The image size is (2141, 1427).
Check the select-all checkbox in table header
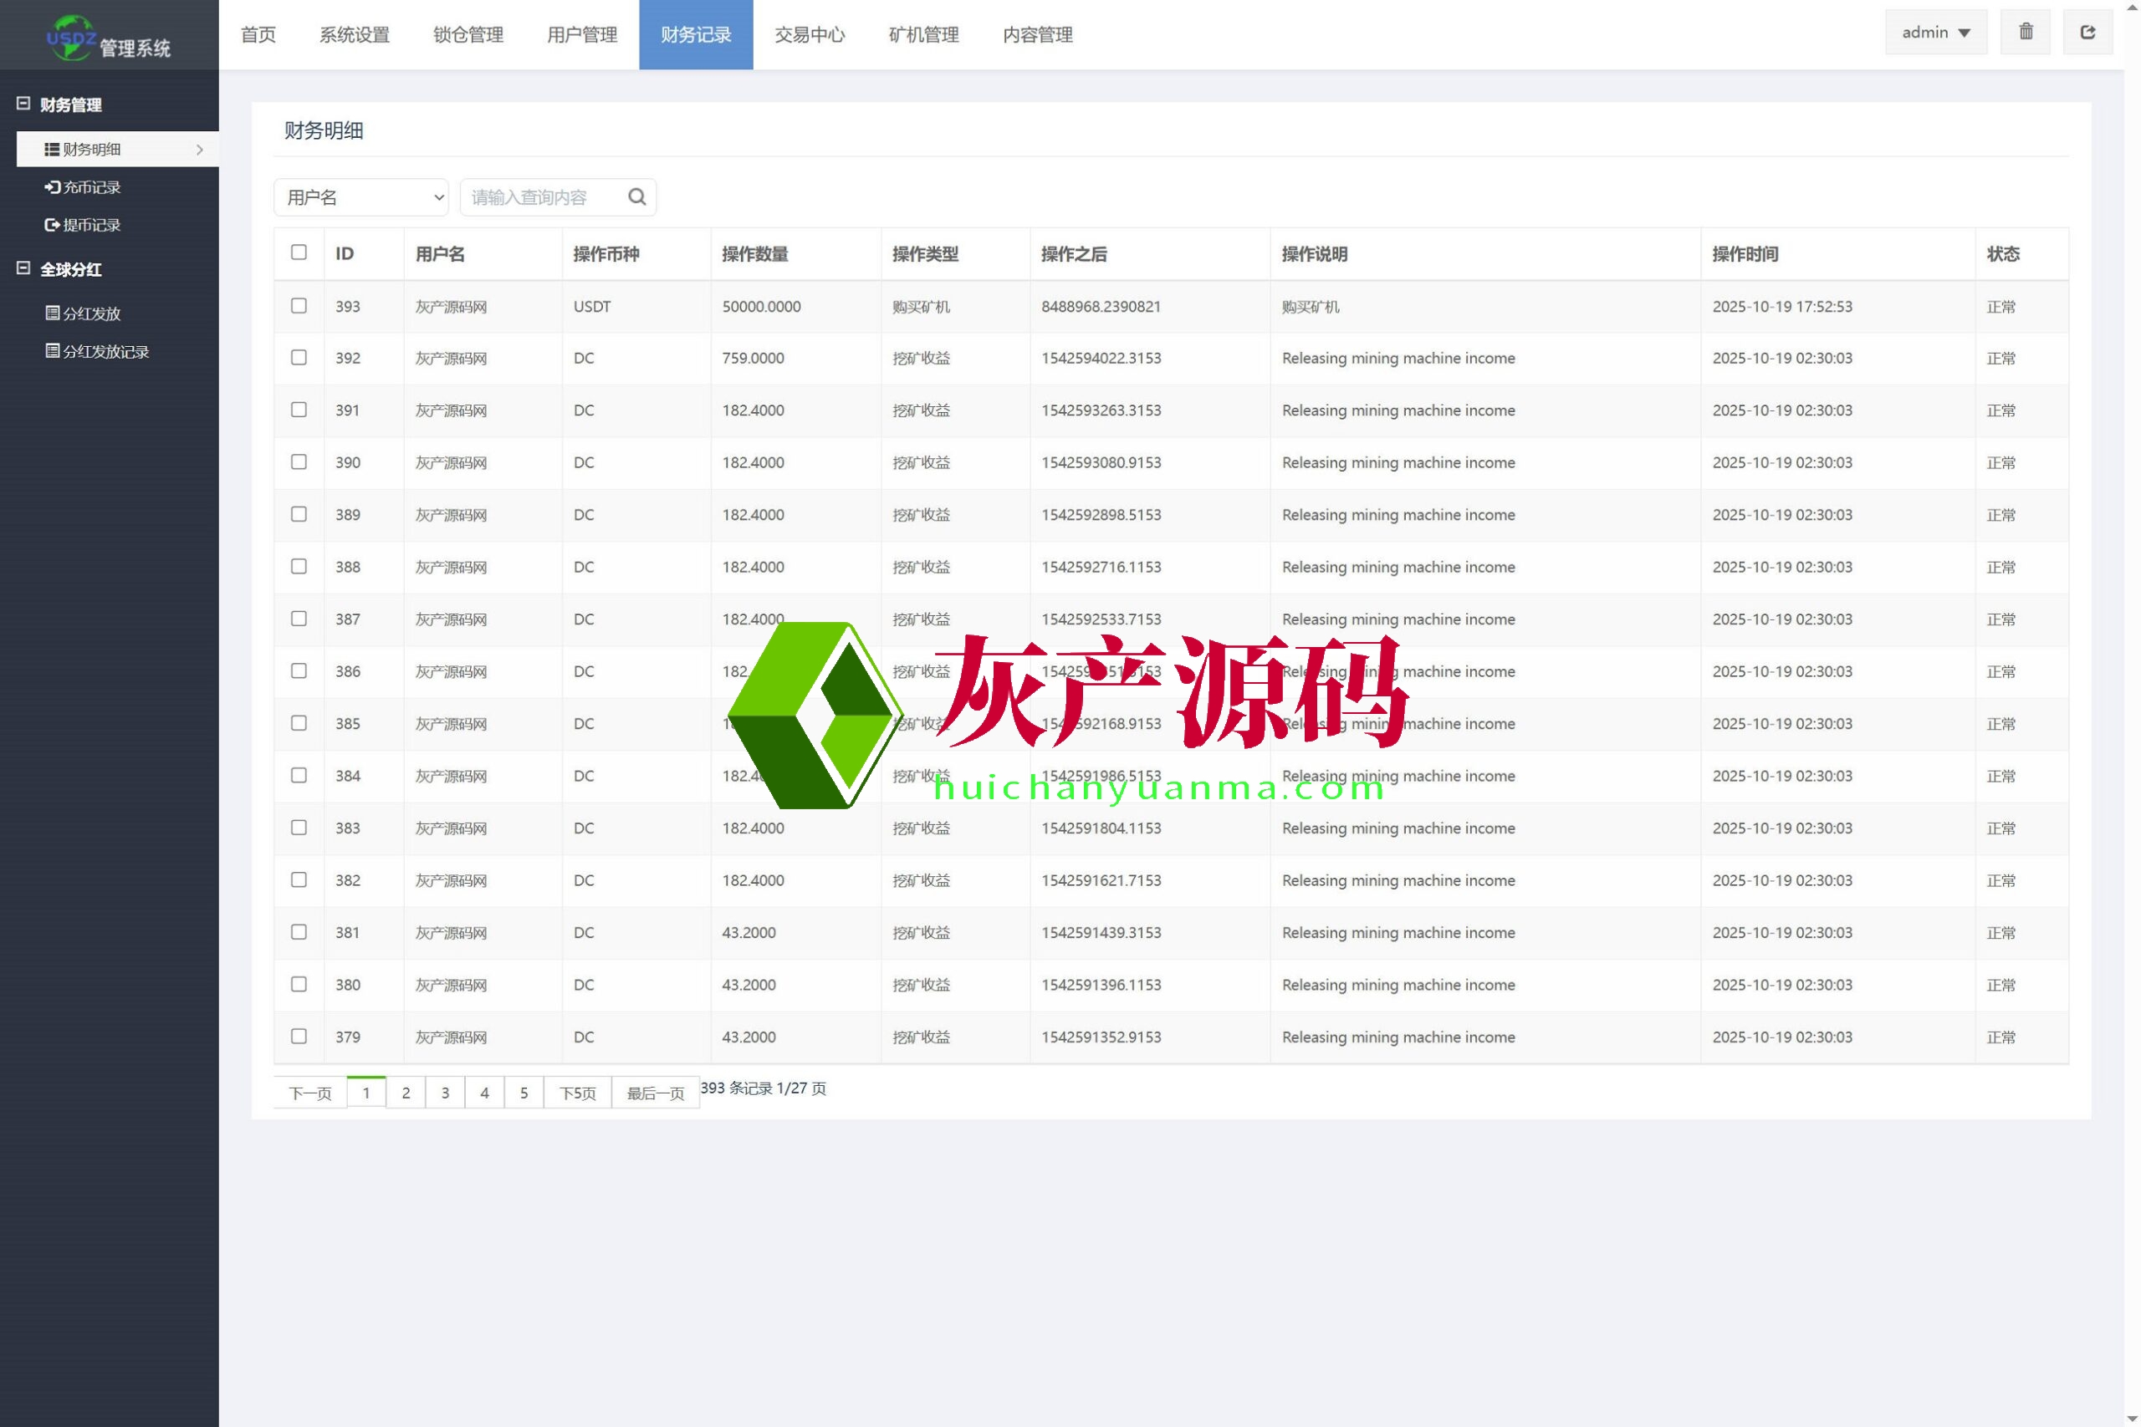pyautogui.click(x=299, y=252)
